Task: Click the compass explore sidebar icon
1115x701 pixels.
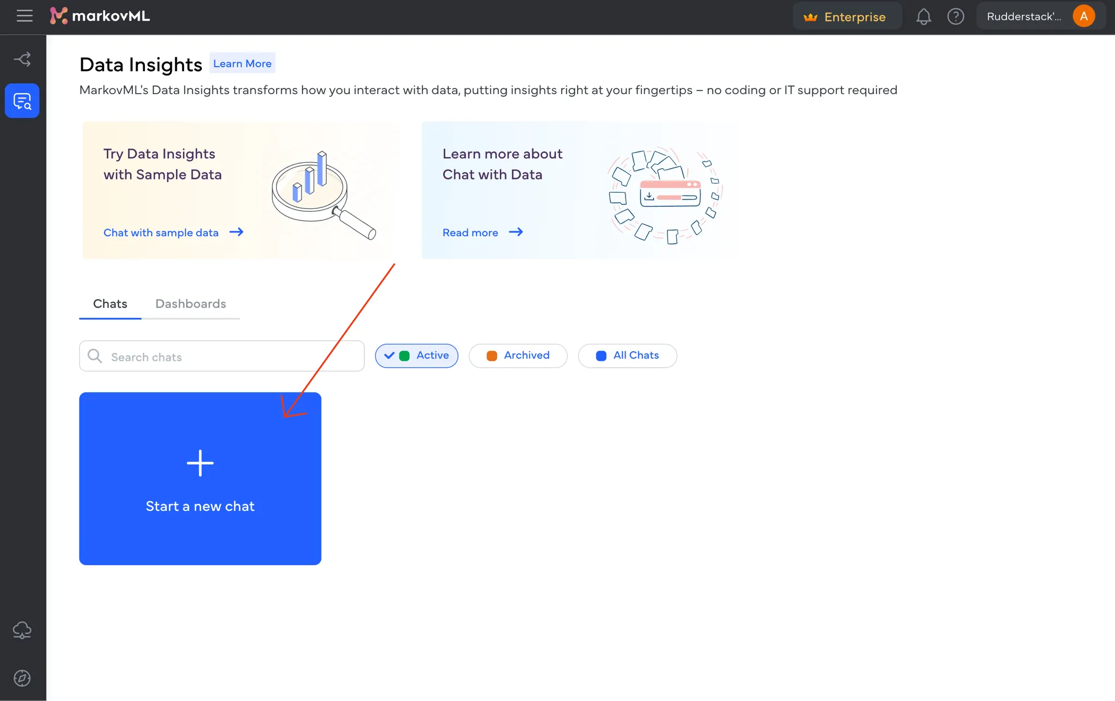Action: (x=22, y=678)
